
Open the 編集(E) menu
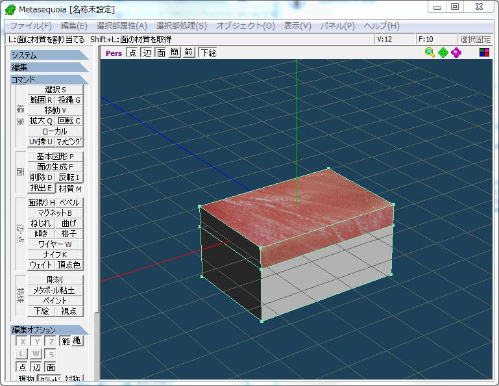[74, 26]
